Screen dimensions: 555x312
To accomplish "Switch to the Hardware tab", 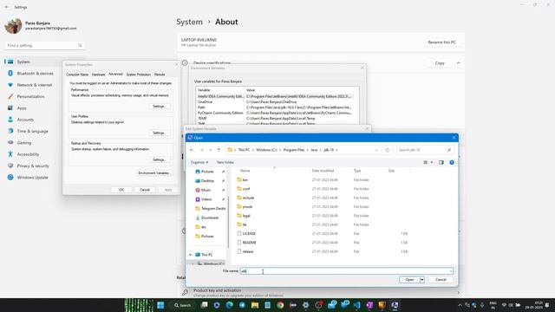I will [x=98, y=75].
